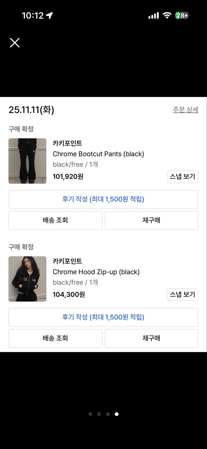Screen dimensions: 207x449
Task: Tap the cellular signal icon
Action: [153, 15]
